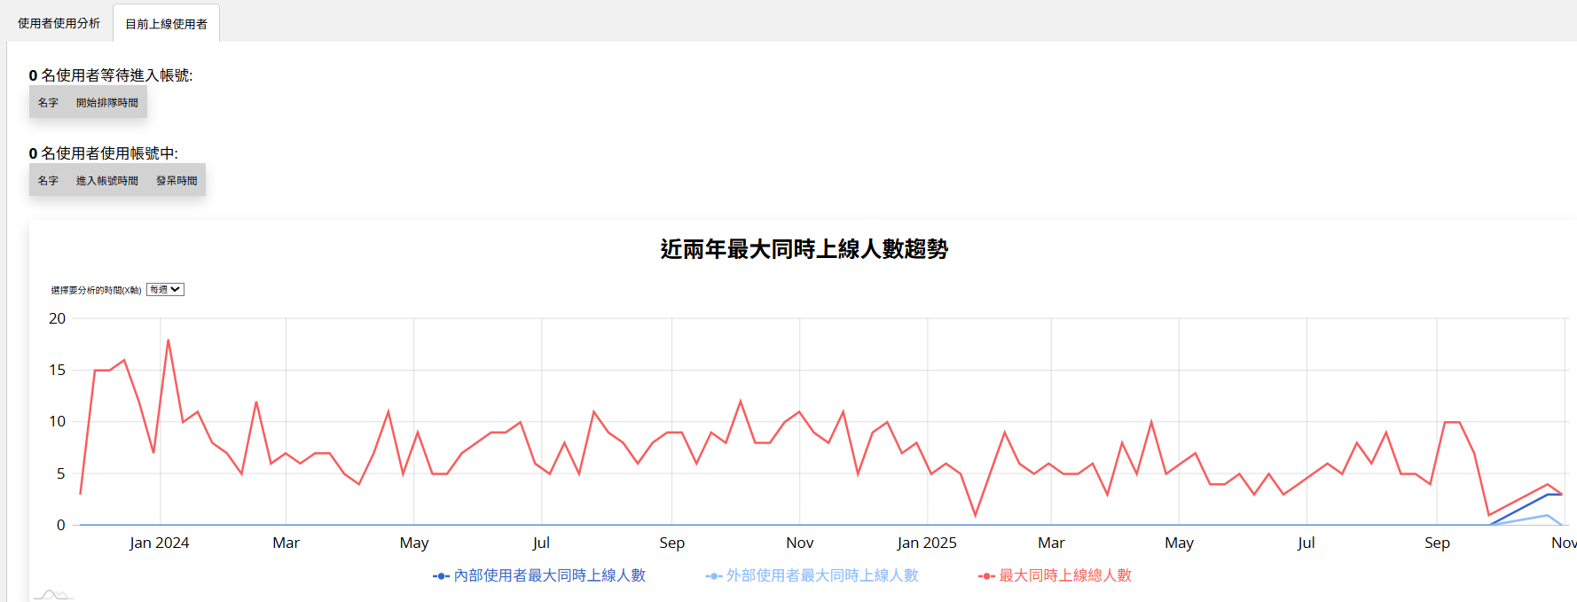The height and width of the screenshot is (602, 1577).
Task: Click the 開始排隊時間 column header
Action: 106,103
